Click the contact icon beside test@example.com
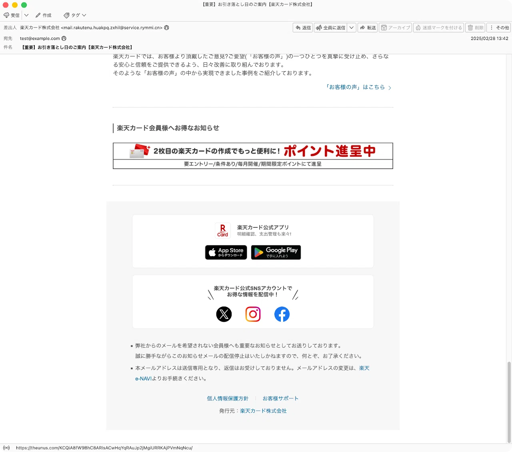This screenshot has width=512, height=452. (64, 38)
